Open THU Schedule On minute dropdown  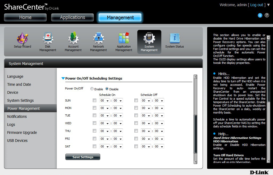coord(118,131)
